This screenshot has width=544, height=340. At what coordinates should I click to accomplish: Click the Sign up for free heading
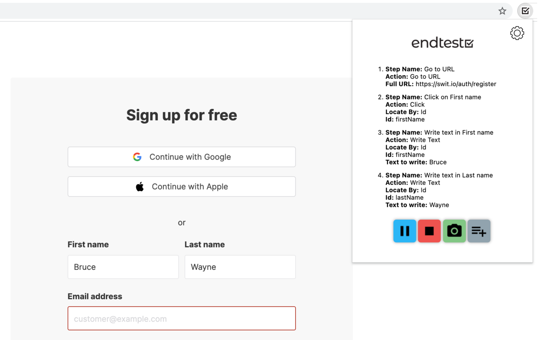click(181, 115)
